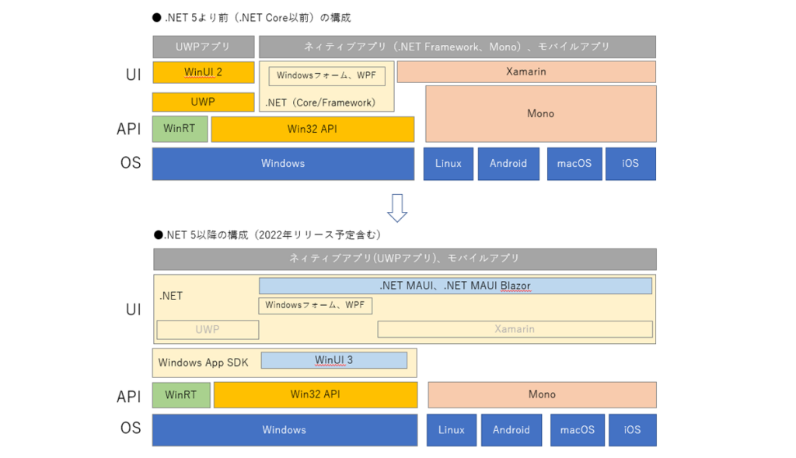Click the large 'Mono' box in pre-.NET 5 diagram
This screenshot has width=796, height=458.
click(541, 113)
